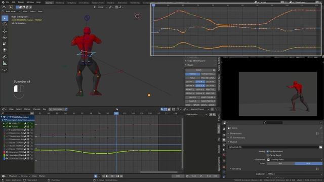This screenshot has width=324, height=182.
Task: Jump to the end frame
Action: pos(121,176)
